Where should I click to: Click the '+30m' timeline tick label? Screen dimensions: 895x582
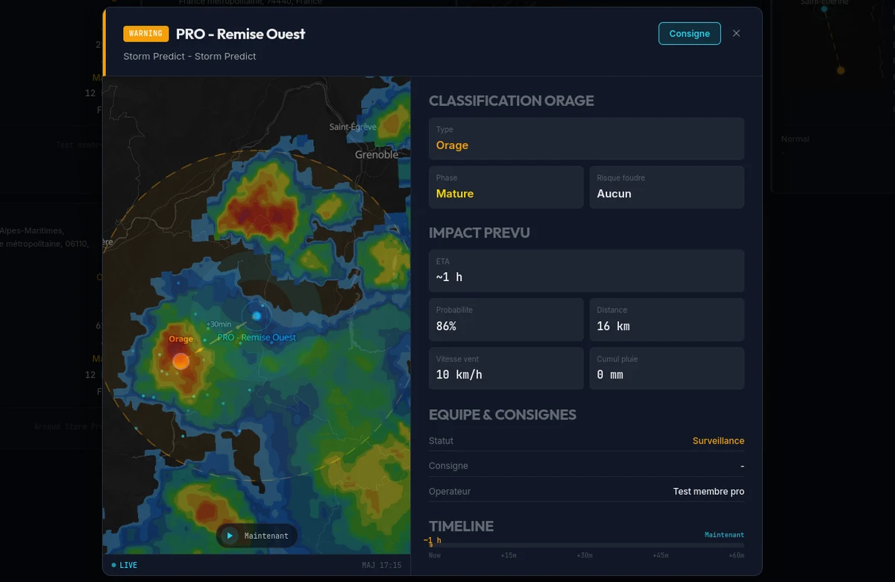(585, 556)
